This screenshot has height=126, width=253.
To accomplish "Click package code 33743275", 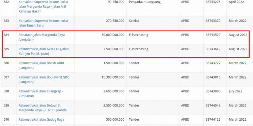I will click(x=213, y=2).
